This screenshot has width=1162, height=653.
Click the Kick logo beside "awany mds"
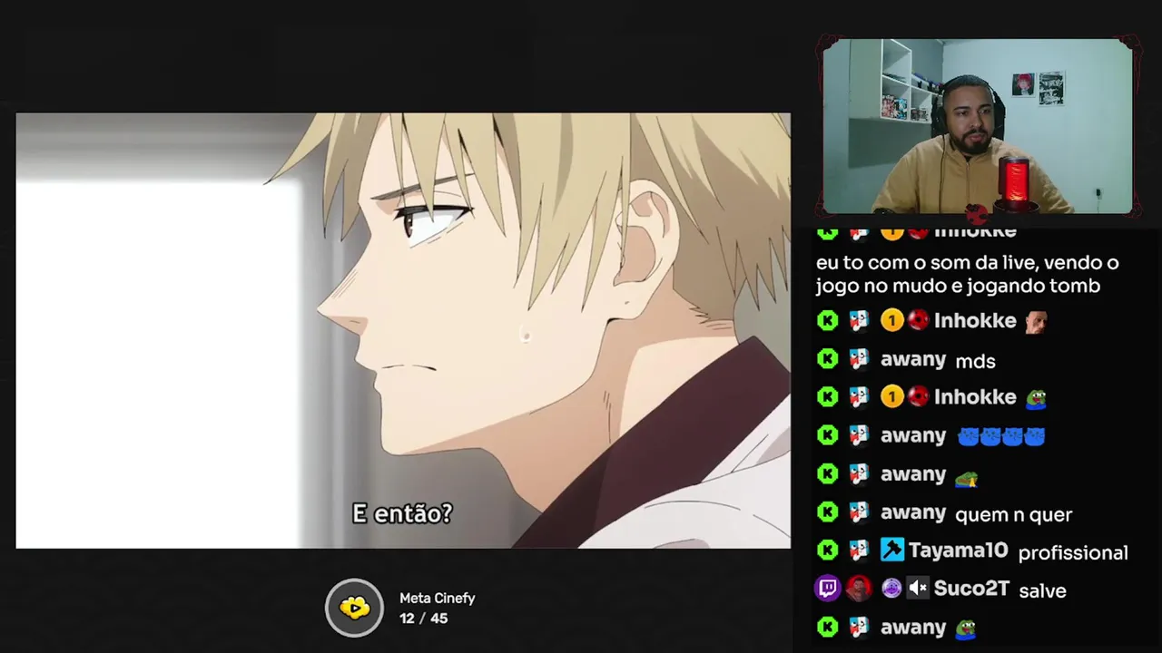click(x=828, y=359)
